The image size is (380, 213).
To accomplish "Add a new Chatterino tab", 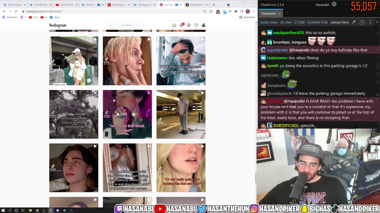I will point(287,14).
